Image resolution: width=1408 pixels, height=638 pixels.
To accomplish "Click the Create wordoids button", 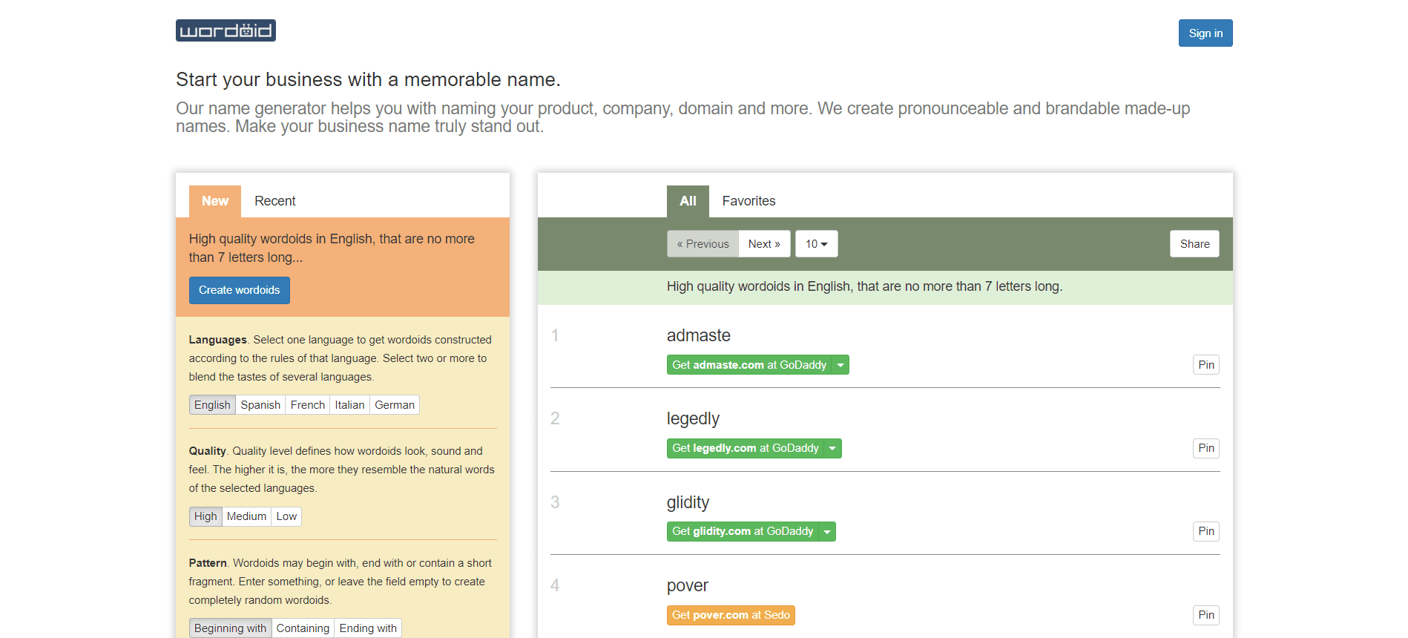I will [239, 290].
